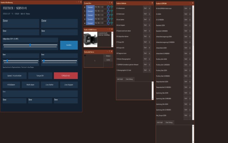This screenshot has height=143, width=228.
Task: Click the Feetech EEPROM list scrollbar
Action: pyautogui.click(x=193, y=63)
